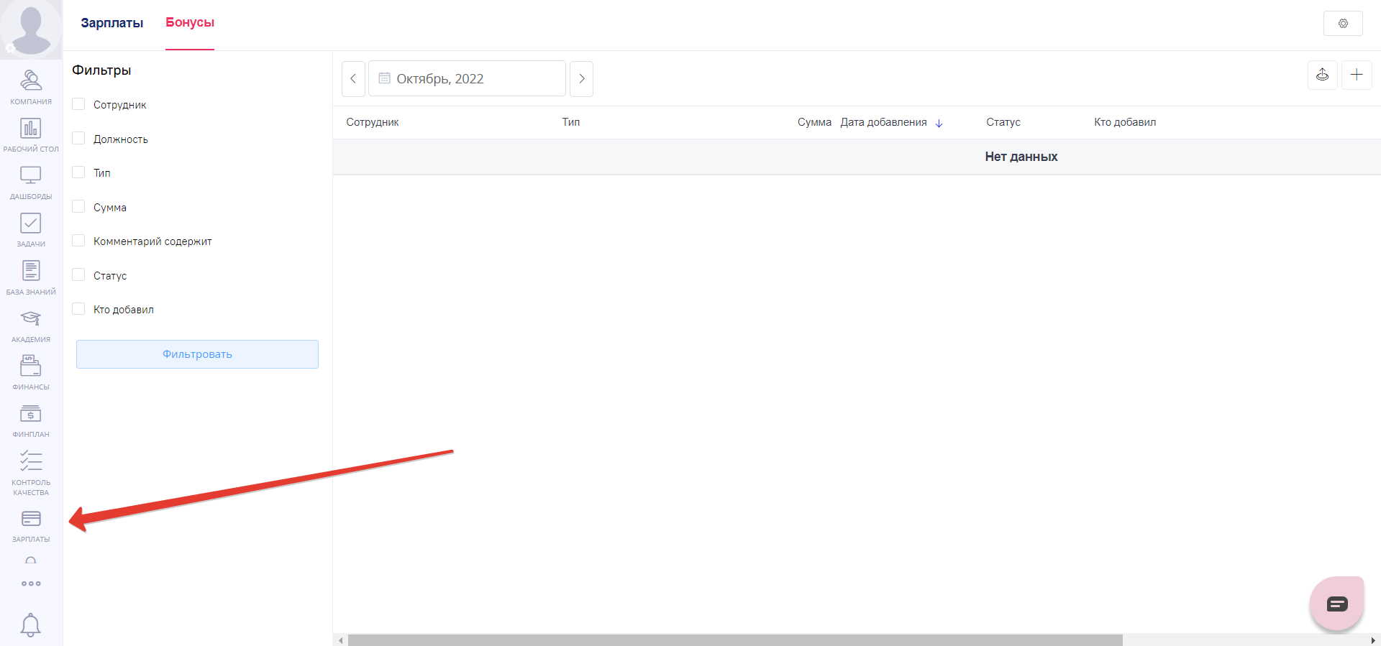Go to next month arrow
The image size is (1381, 646).
coord(581,79)
